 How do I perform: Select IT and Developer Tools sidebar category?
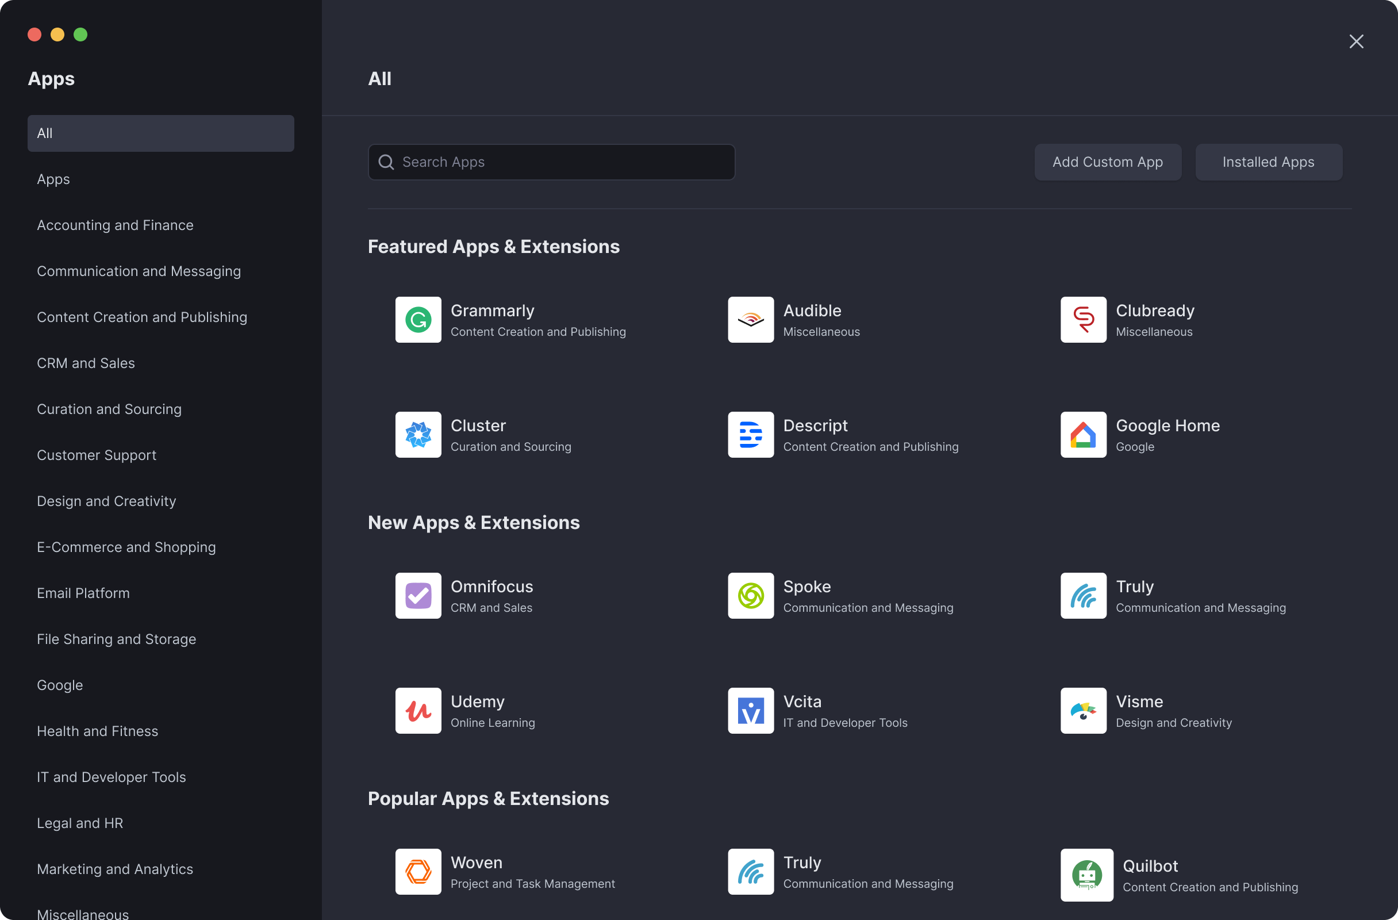click(x=161, y=777)
